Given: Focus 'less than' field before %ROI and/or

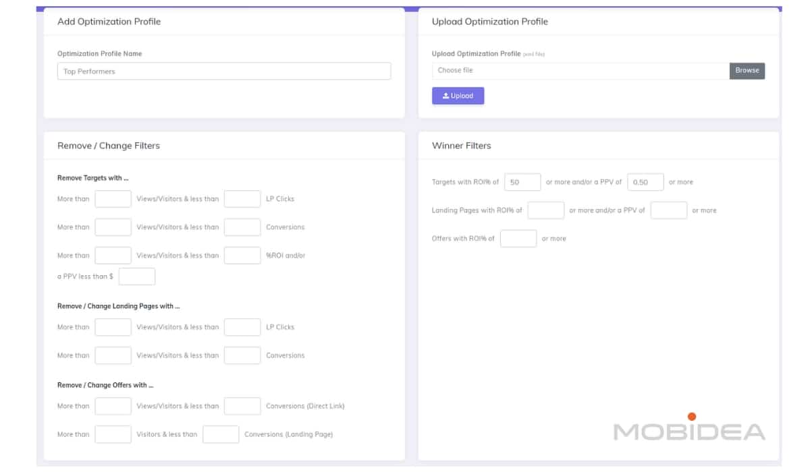Looking at the screenshot, I should click(x=242, y=256).
